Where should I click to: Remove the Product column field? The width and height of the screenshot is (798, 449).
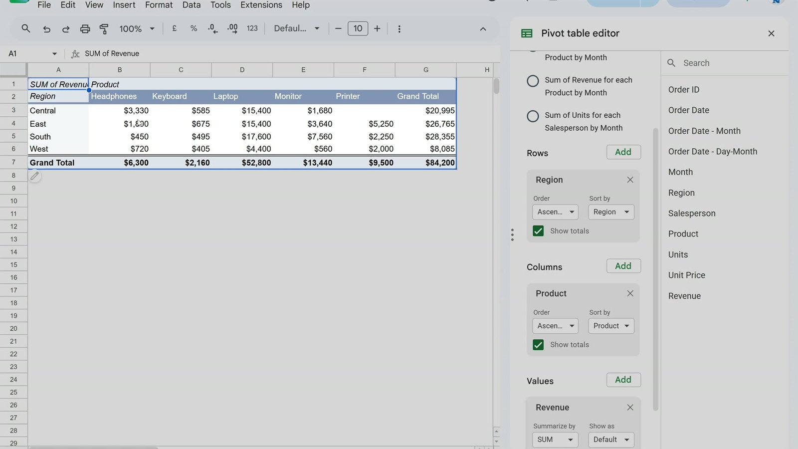pyautogui.click(x=630, y=293)
